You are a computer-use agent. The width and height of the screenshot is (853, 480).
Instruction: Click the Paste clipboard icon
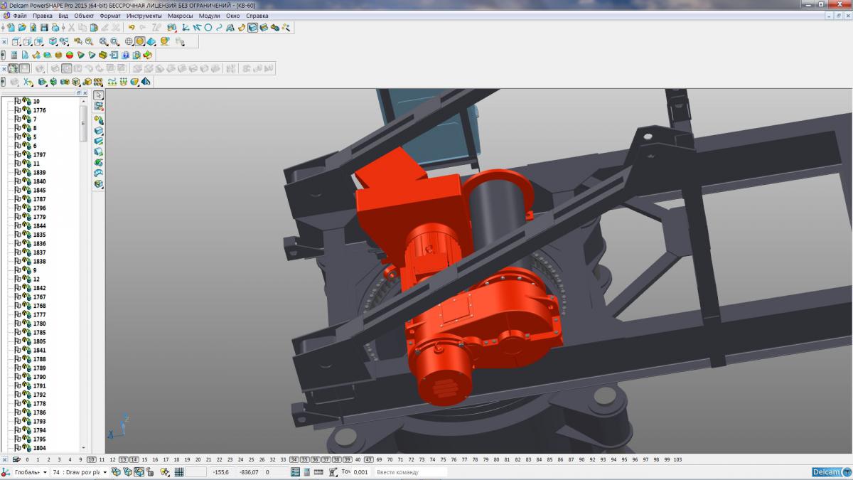pyautogui.click(x=94, y=28)
